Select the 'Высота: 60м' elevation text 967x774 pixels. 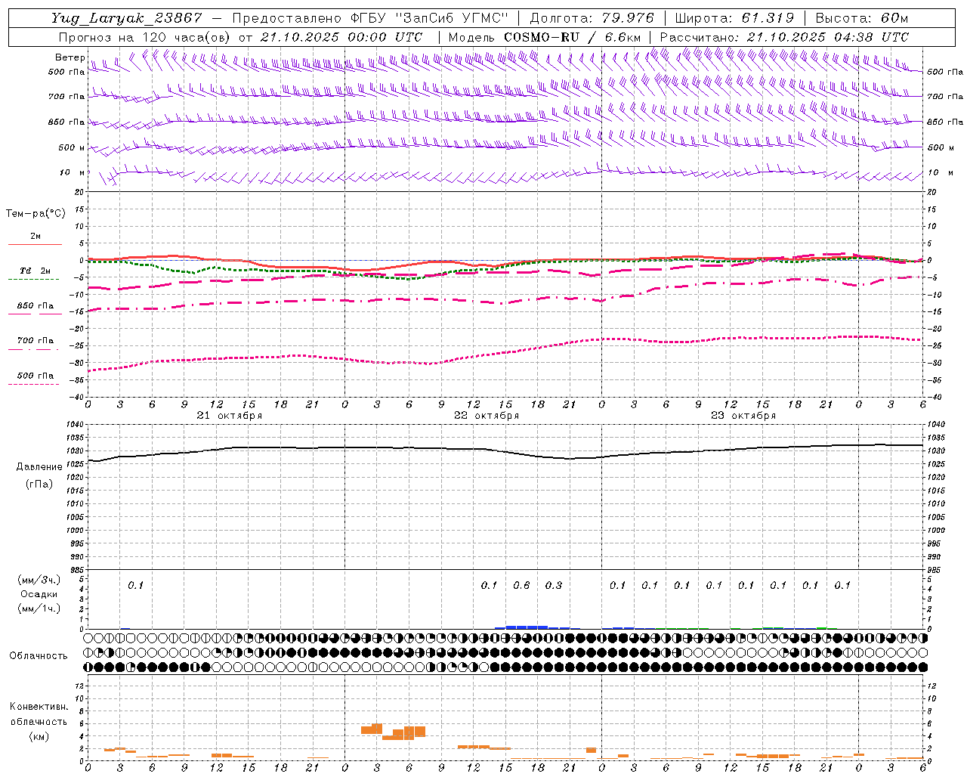coord(862,18)
